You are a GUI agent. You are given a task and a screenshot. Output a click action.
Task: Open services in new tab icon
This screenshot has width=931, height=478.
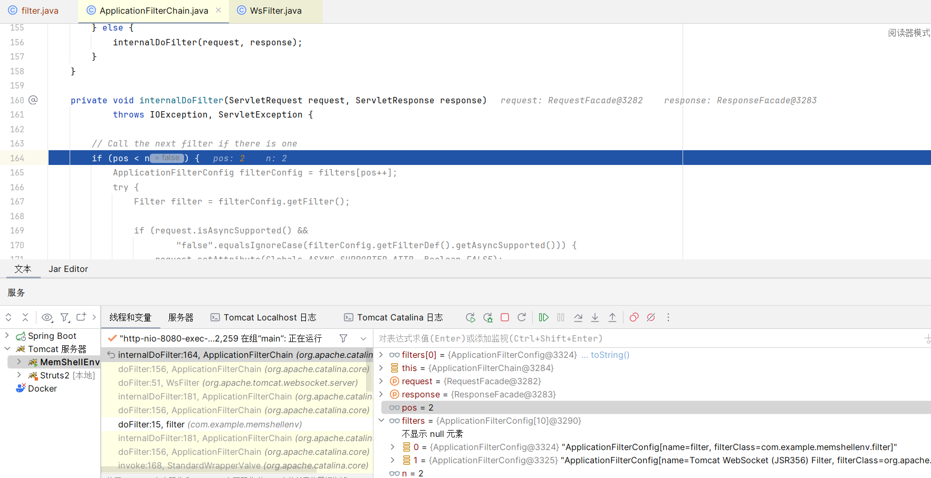(x=81, y=317)
